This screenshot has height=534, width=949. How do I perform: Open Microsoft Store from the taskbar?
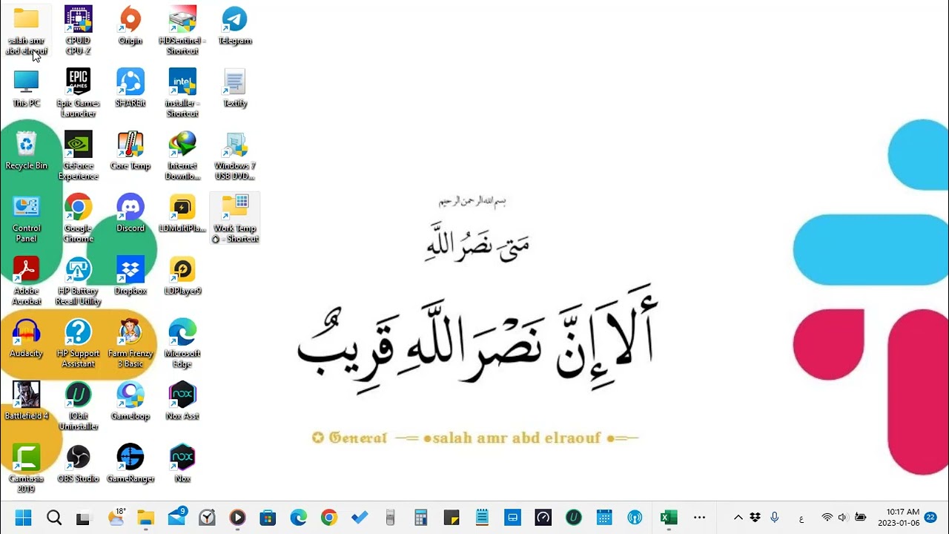point(268,518)
